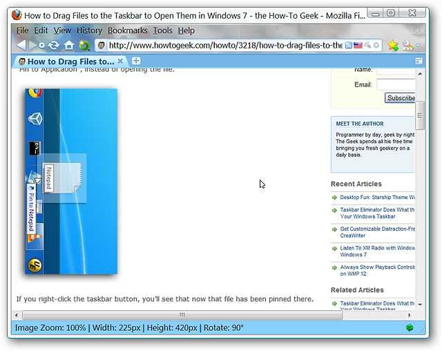Open the address bar history dropdown arrow
This screenshot has width=442, height=351.
376,46
